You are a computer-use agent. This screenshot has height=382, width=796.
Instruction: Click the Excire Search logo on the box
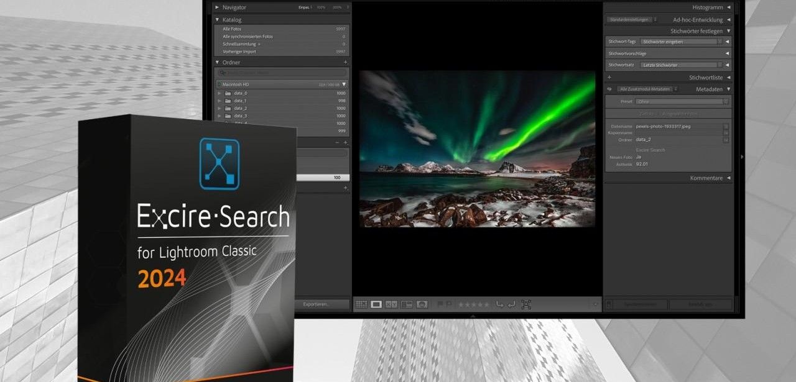219,163
